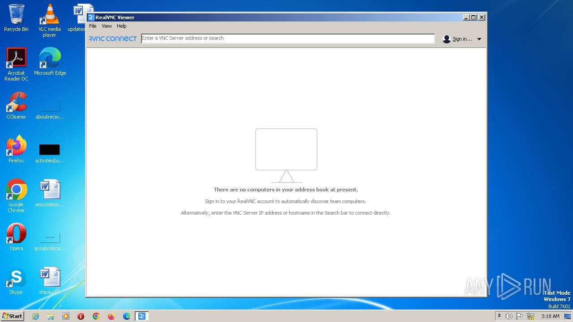Click the empty address book monitor graphic

click(286, 156)
